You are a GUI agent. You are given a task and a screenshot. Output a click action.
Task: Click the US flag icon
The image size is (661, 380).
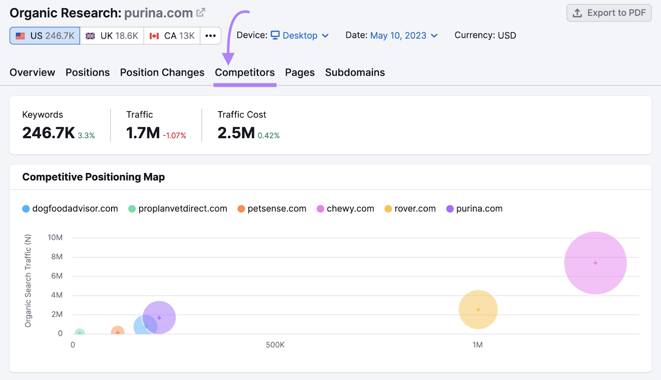(20, 36)
